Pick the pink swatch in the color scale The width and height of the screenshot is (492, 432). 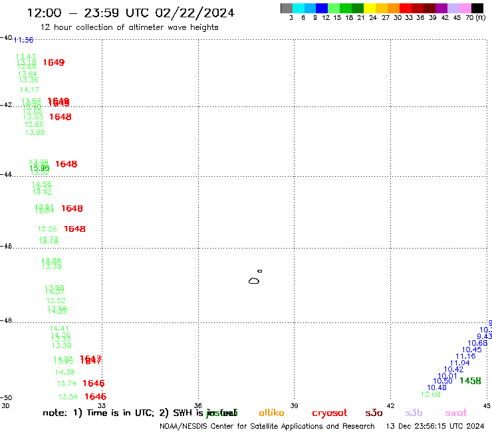[x=465, y=8]
